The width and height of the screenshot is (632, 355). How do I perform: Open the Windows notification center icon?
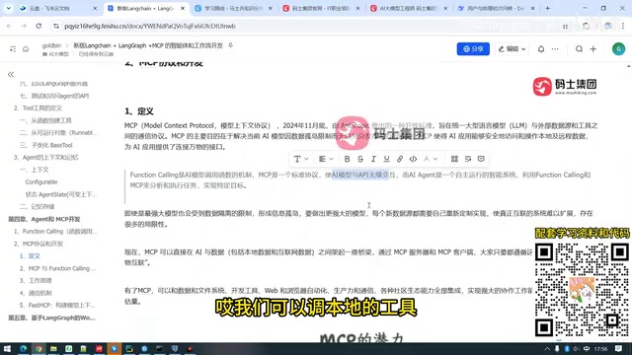(x=619, y=349)
